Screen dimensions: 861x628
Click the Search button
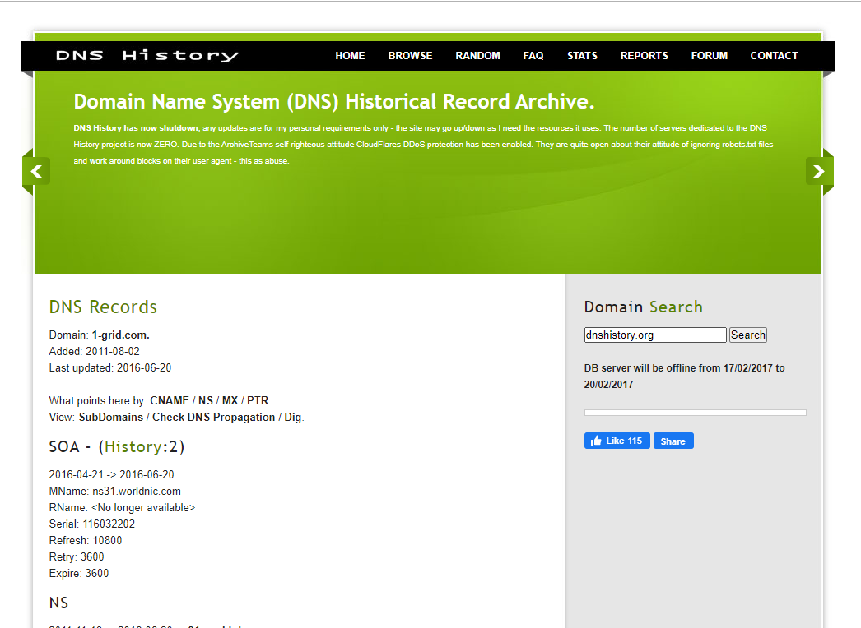(x=748, y=335)
